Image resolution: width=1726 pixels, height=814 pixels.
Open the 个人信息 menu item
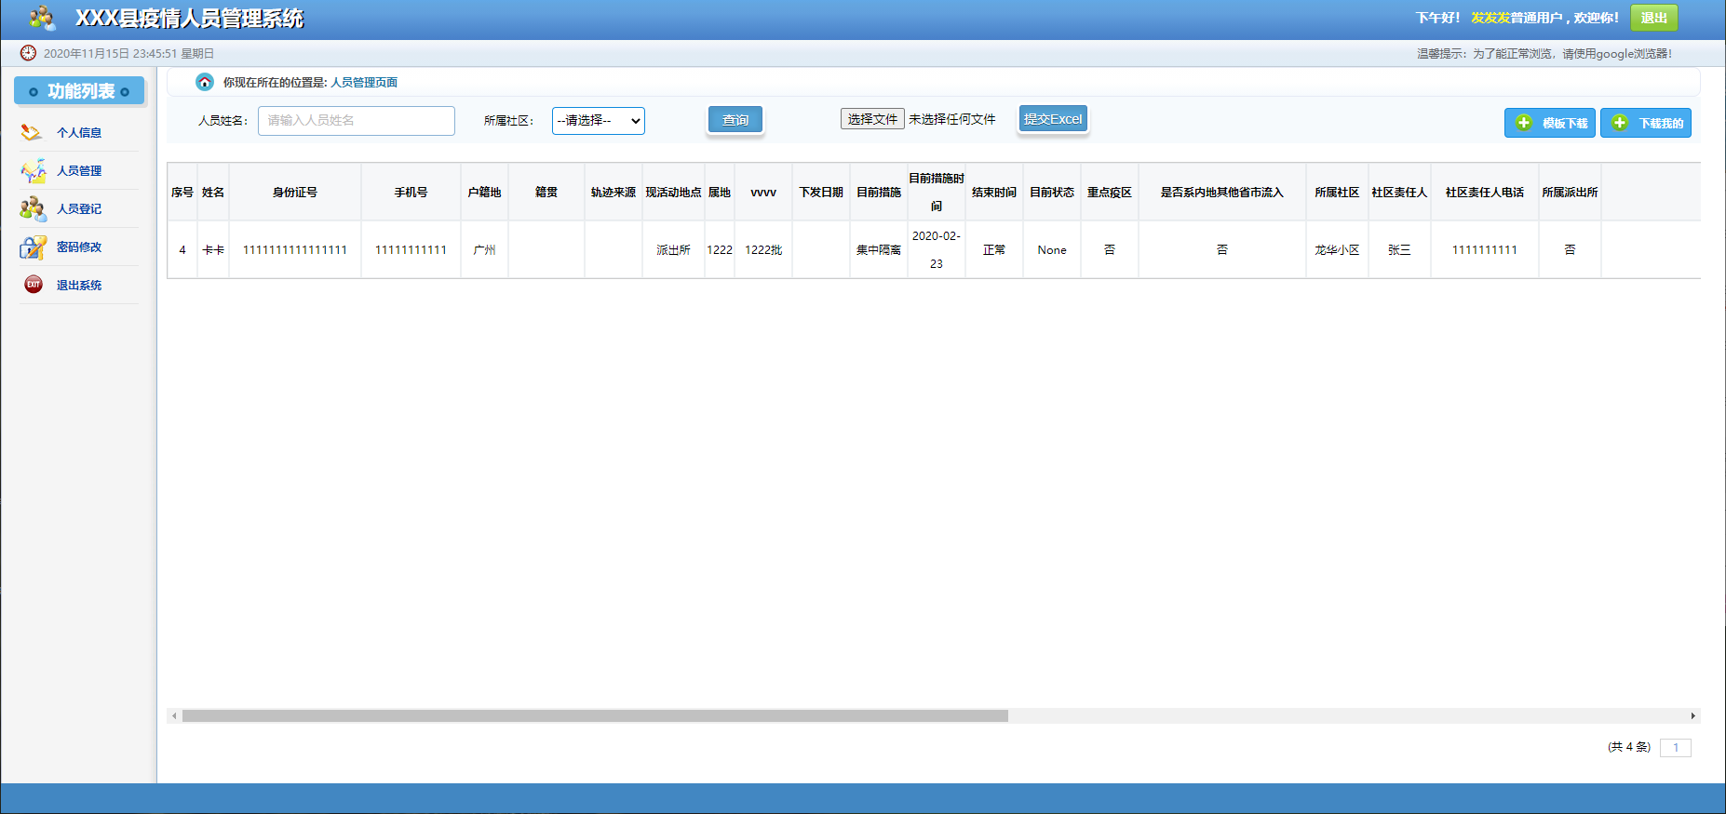click(x=79, y=132)
